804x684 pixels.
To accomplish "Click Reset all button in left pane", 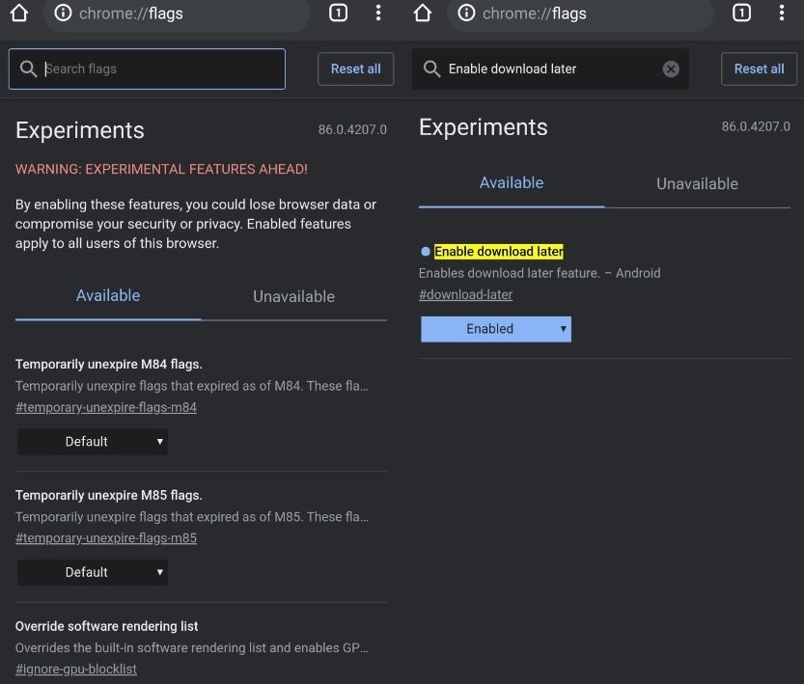I will [x=356, y=68].
